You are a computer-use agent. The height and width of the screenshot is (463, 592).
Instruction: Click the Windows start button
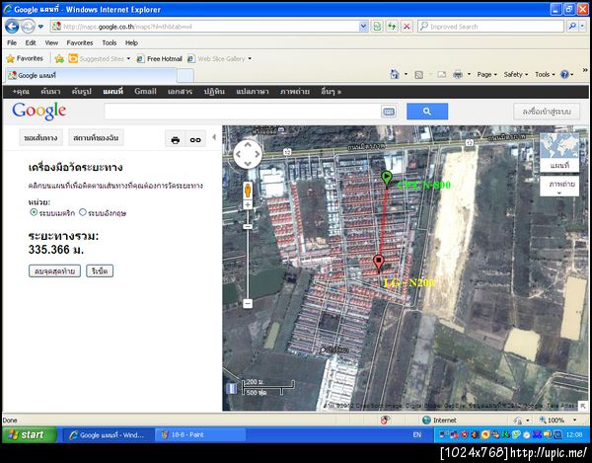tap(29, 434)
